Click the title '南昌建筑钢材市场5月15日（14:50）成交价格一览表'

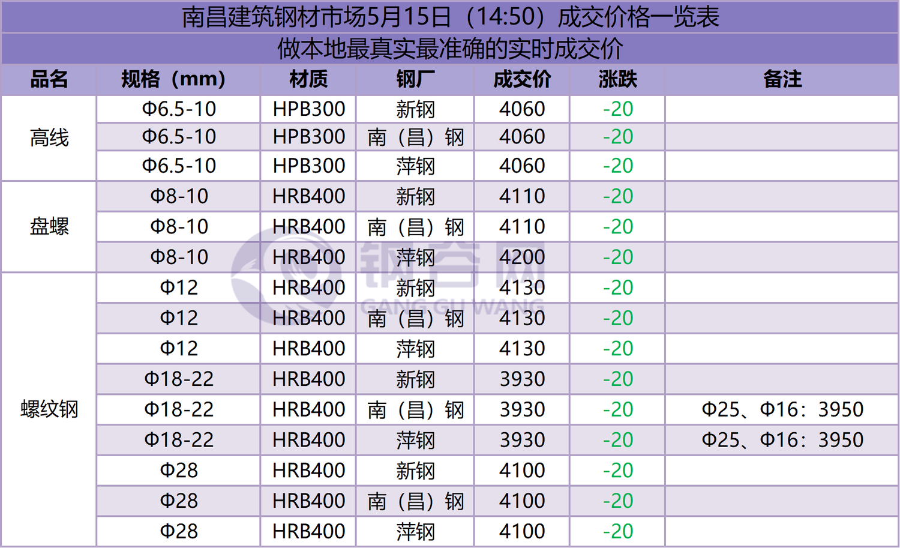pyautogui.click(x=450, y=17)
